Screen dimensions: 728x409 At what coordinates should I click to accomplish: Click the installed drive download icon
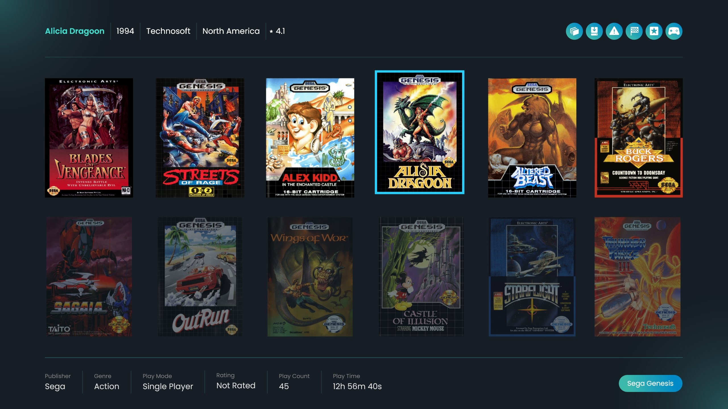point(594,31)
